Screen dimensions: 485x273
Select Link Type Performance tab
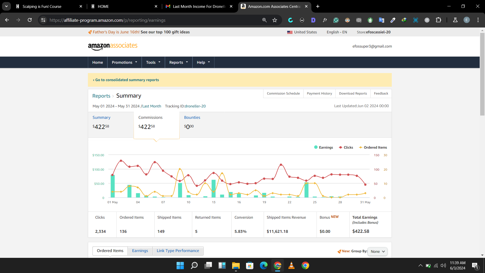point(178,251)
